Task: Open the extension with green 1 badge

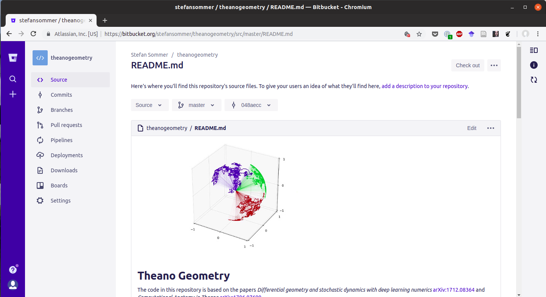Action: [448, 34]
